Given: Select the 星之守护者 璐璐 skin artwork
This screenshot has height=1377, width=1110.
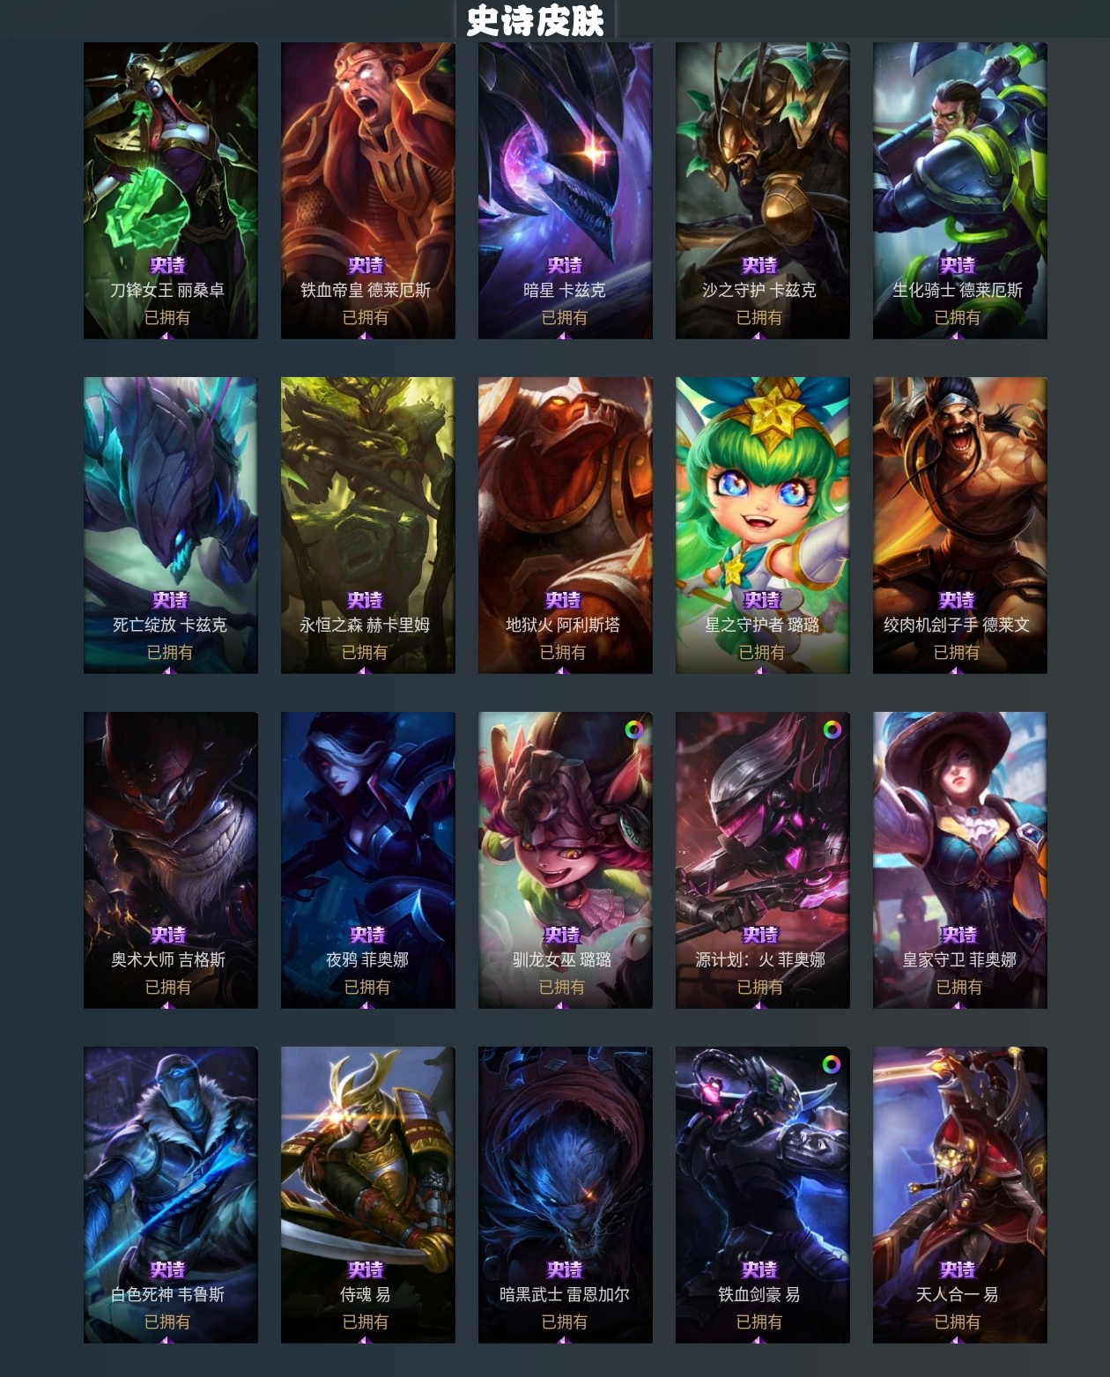Looking at the screenshot, I should click(763, 525).
